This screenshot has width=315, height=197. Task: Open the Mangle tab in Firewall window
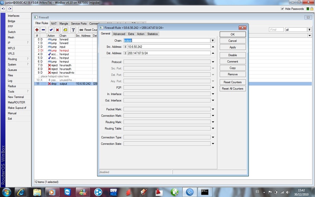(x=64, y=24)
